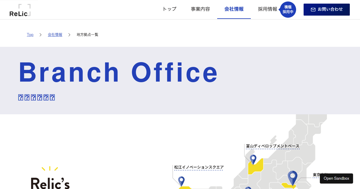The image size is (360, 189).
Task: Click the 積極採用中 round badge
Action: 288,10
